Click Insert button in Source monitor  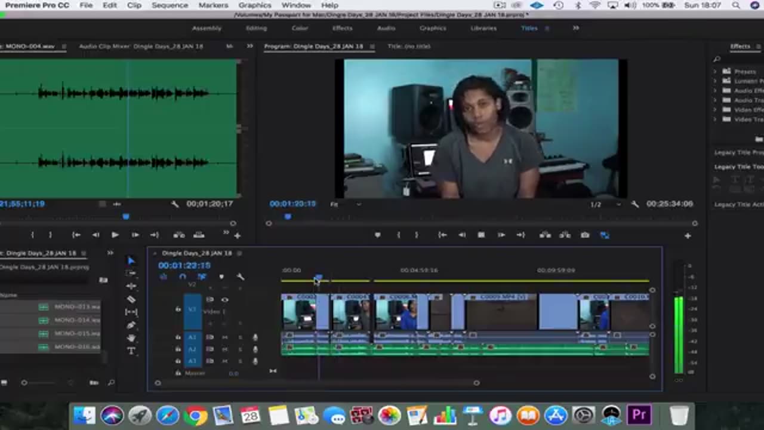click(178, 235)
